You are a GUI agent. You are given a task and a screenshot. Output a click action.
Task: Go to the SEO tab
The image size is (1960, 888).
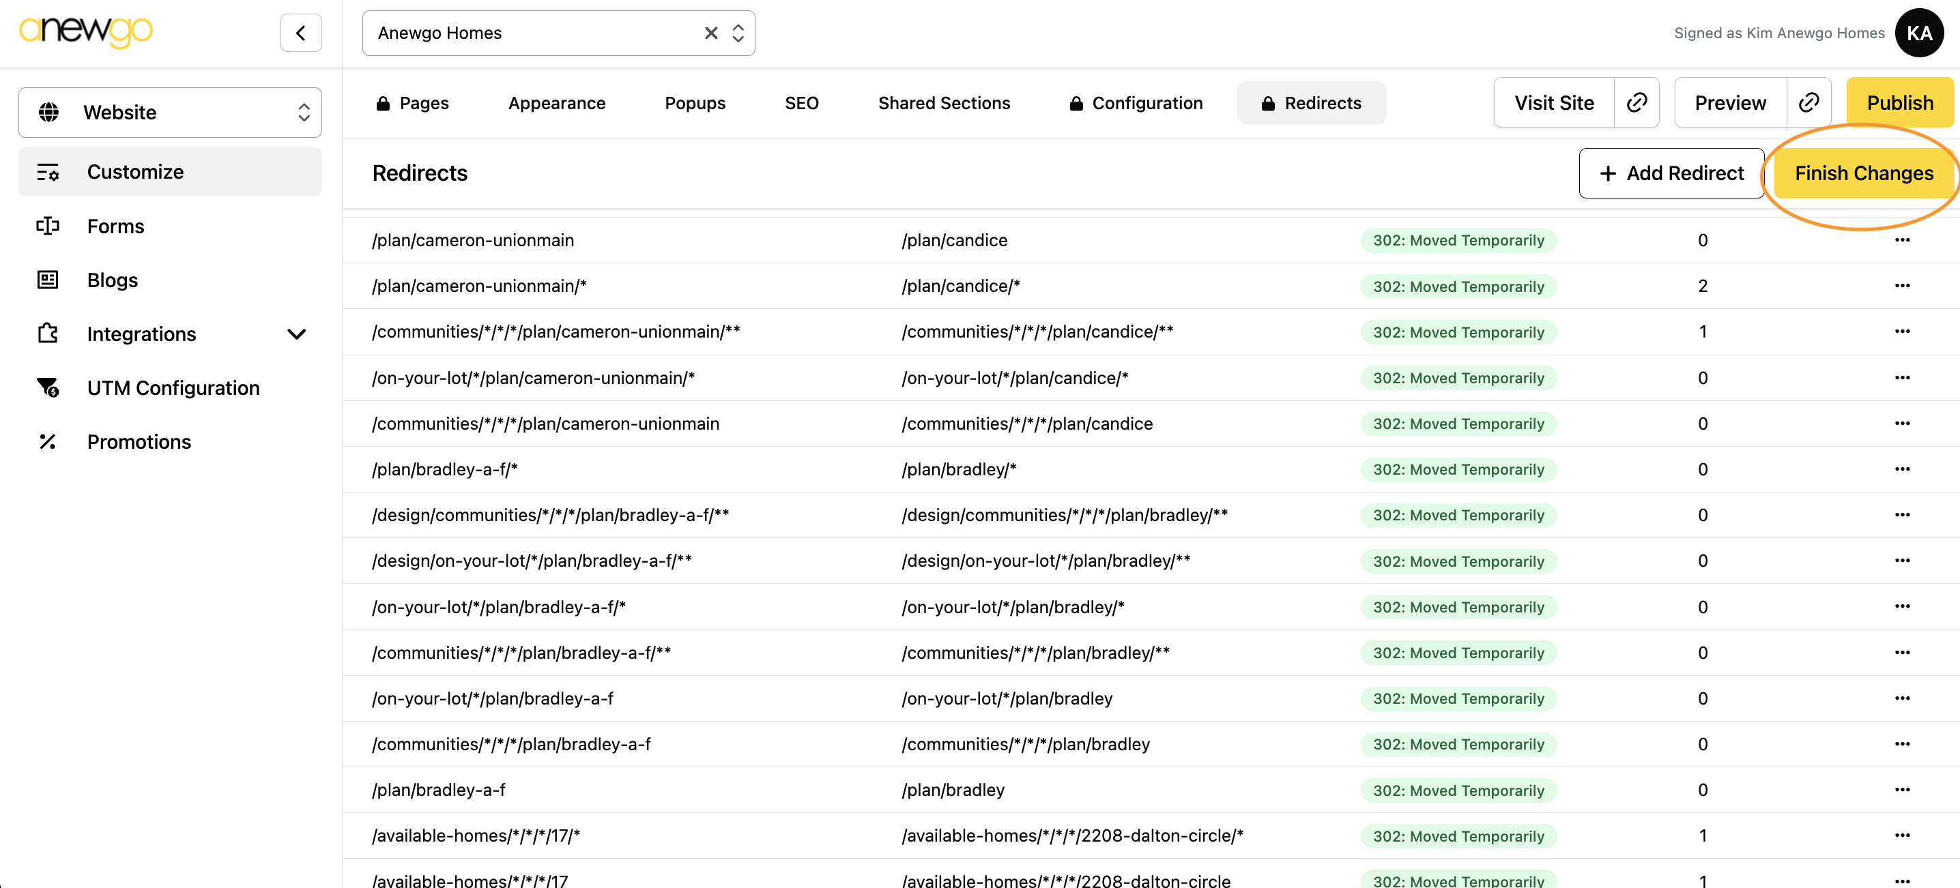point(801,102)
